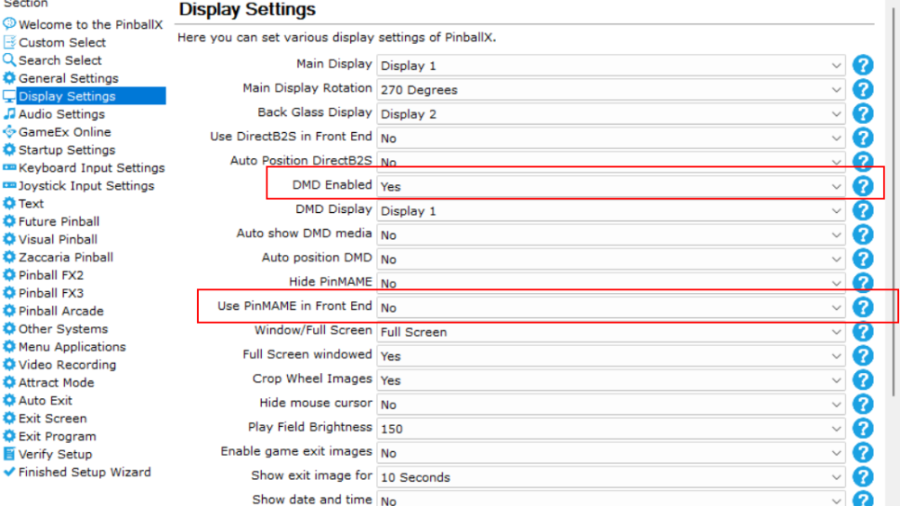Screen dimensions: 900x506
Task: Open help for Window/Full Screen setting
Action: 863,332
